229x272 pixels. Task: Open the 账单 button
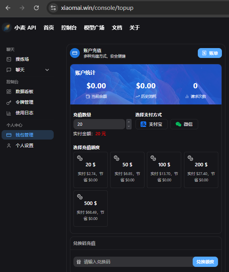[210, 53]
